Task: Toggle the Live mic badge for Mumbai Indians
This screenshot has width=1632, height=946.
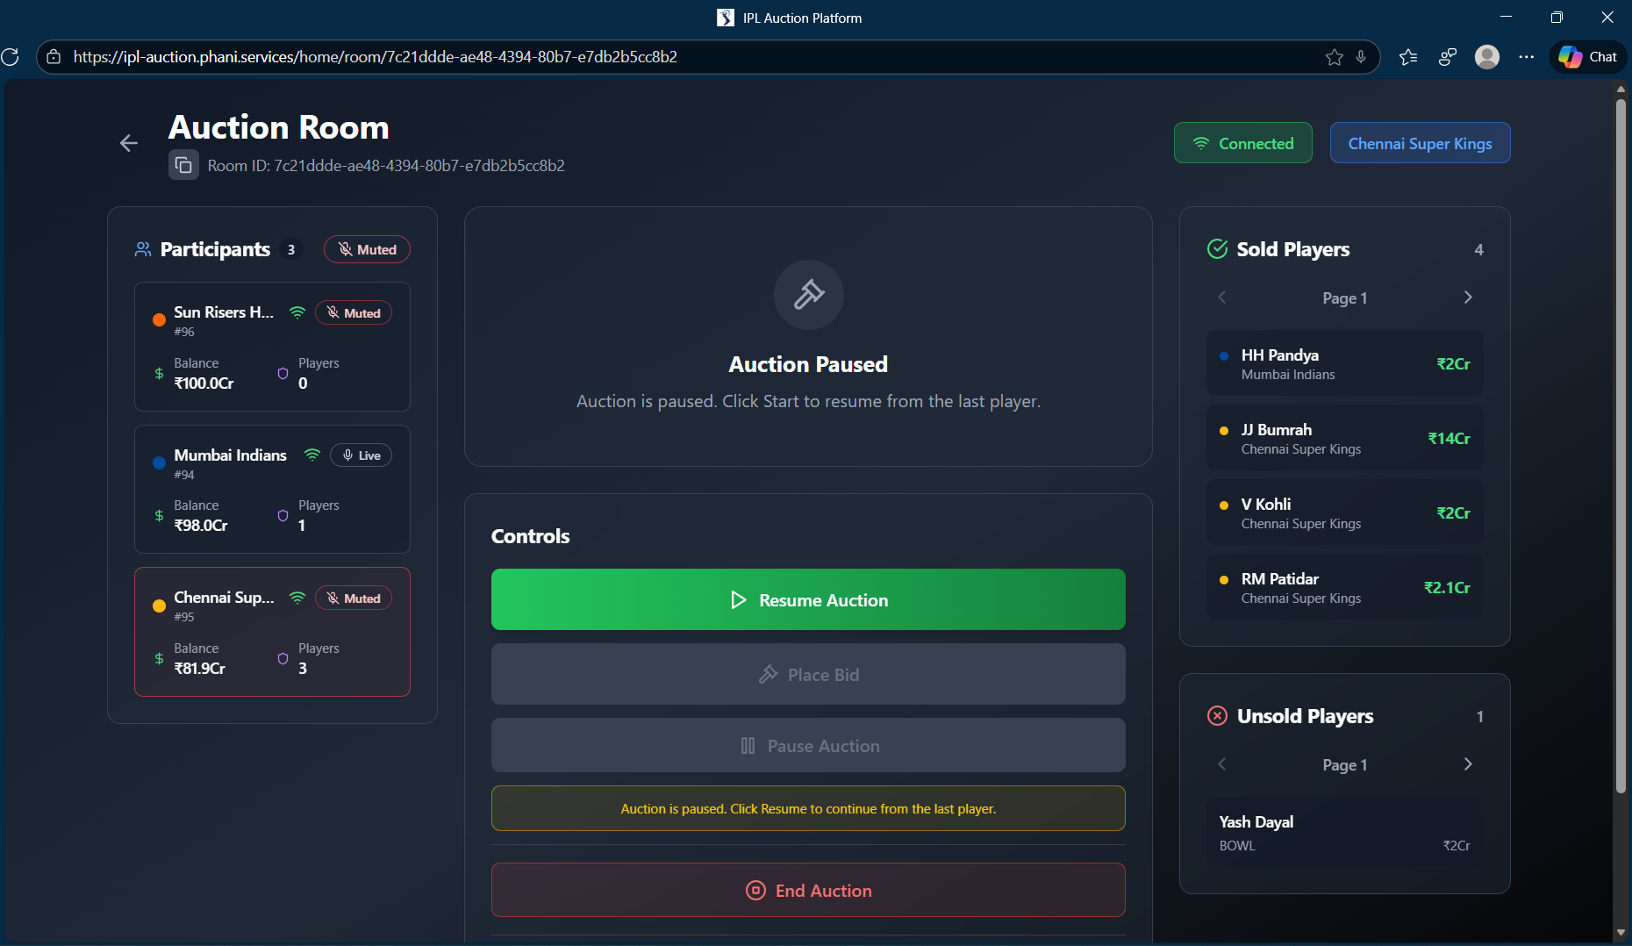Action: 360,455
